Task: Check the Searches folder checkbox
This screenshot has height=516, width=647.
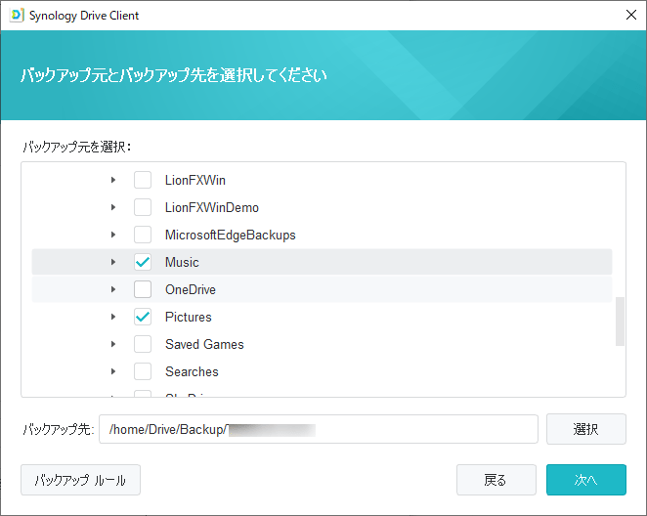Action: [x=143, y=371]
